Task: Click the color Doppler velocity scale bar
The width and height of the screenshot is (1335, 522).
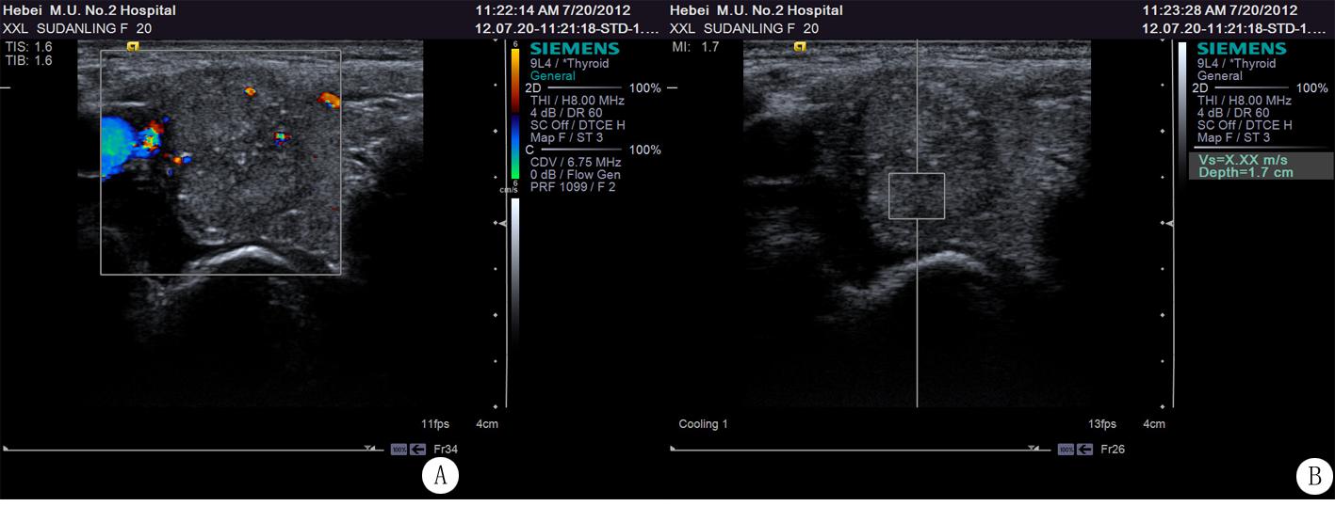Action: (x=515, y=113)
